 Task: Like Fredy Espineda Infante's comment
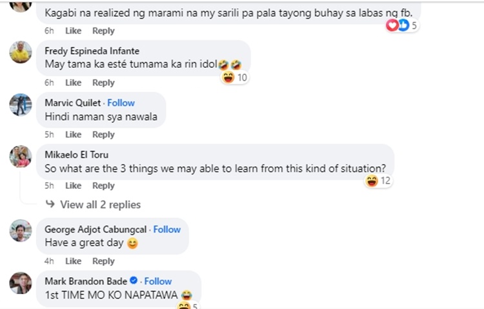(x=73, y=83)
